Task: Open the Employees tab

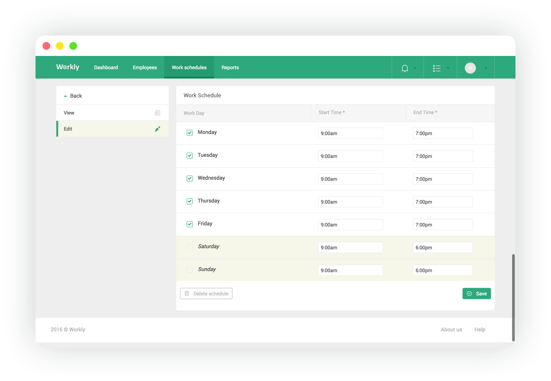Action: click(145, 67)
